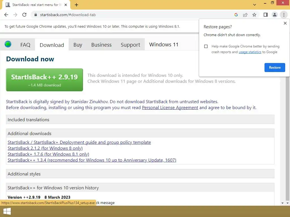Go to the Windows 11 tab
Image resolution: width=290 pixels, height=217 pixels.
point(164,44)
